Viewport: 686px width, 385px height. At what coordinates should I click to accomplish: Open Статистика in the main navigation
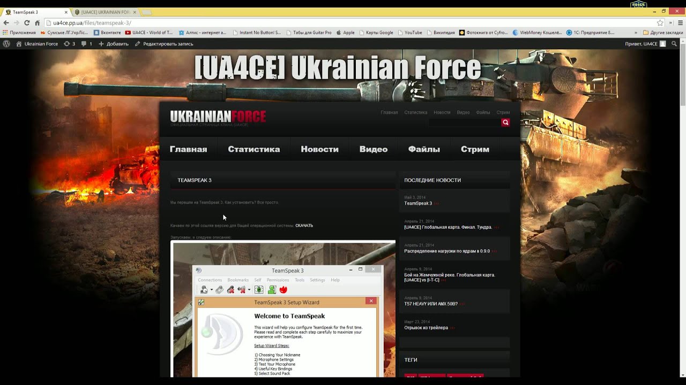tap(254, 149)
